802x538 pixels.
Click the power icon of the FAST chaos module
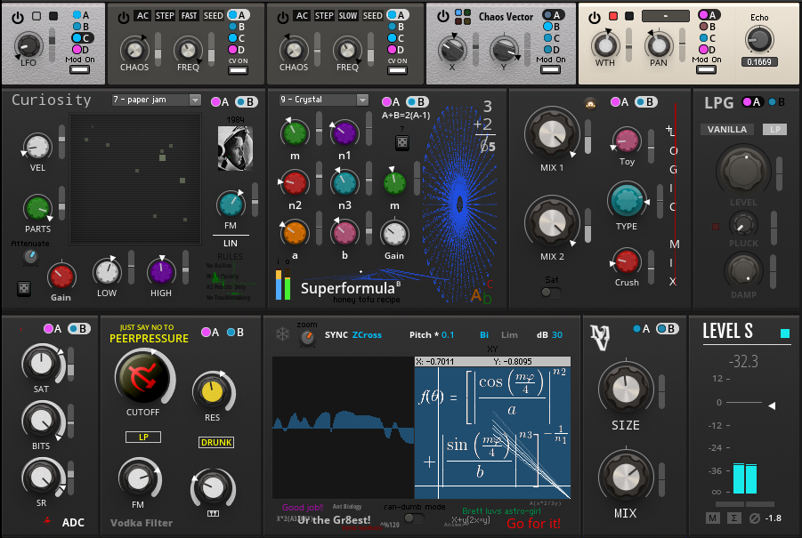click(x=123, y=18)
